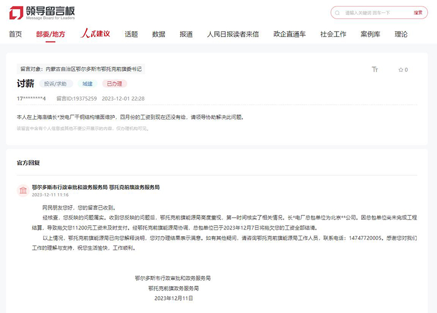Open the 人民日报读者来信 tab

pyautogui.click(x=233, y=34)
